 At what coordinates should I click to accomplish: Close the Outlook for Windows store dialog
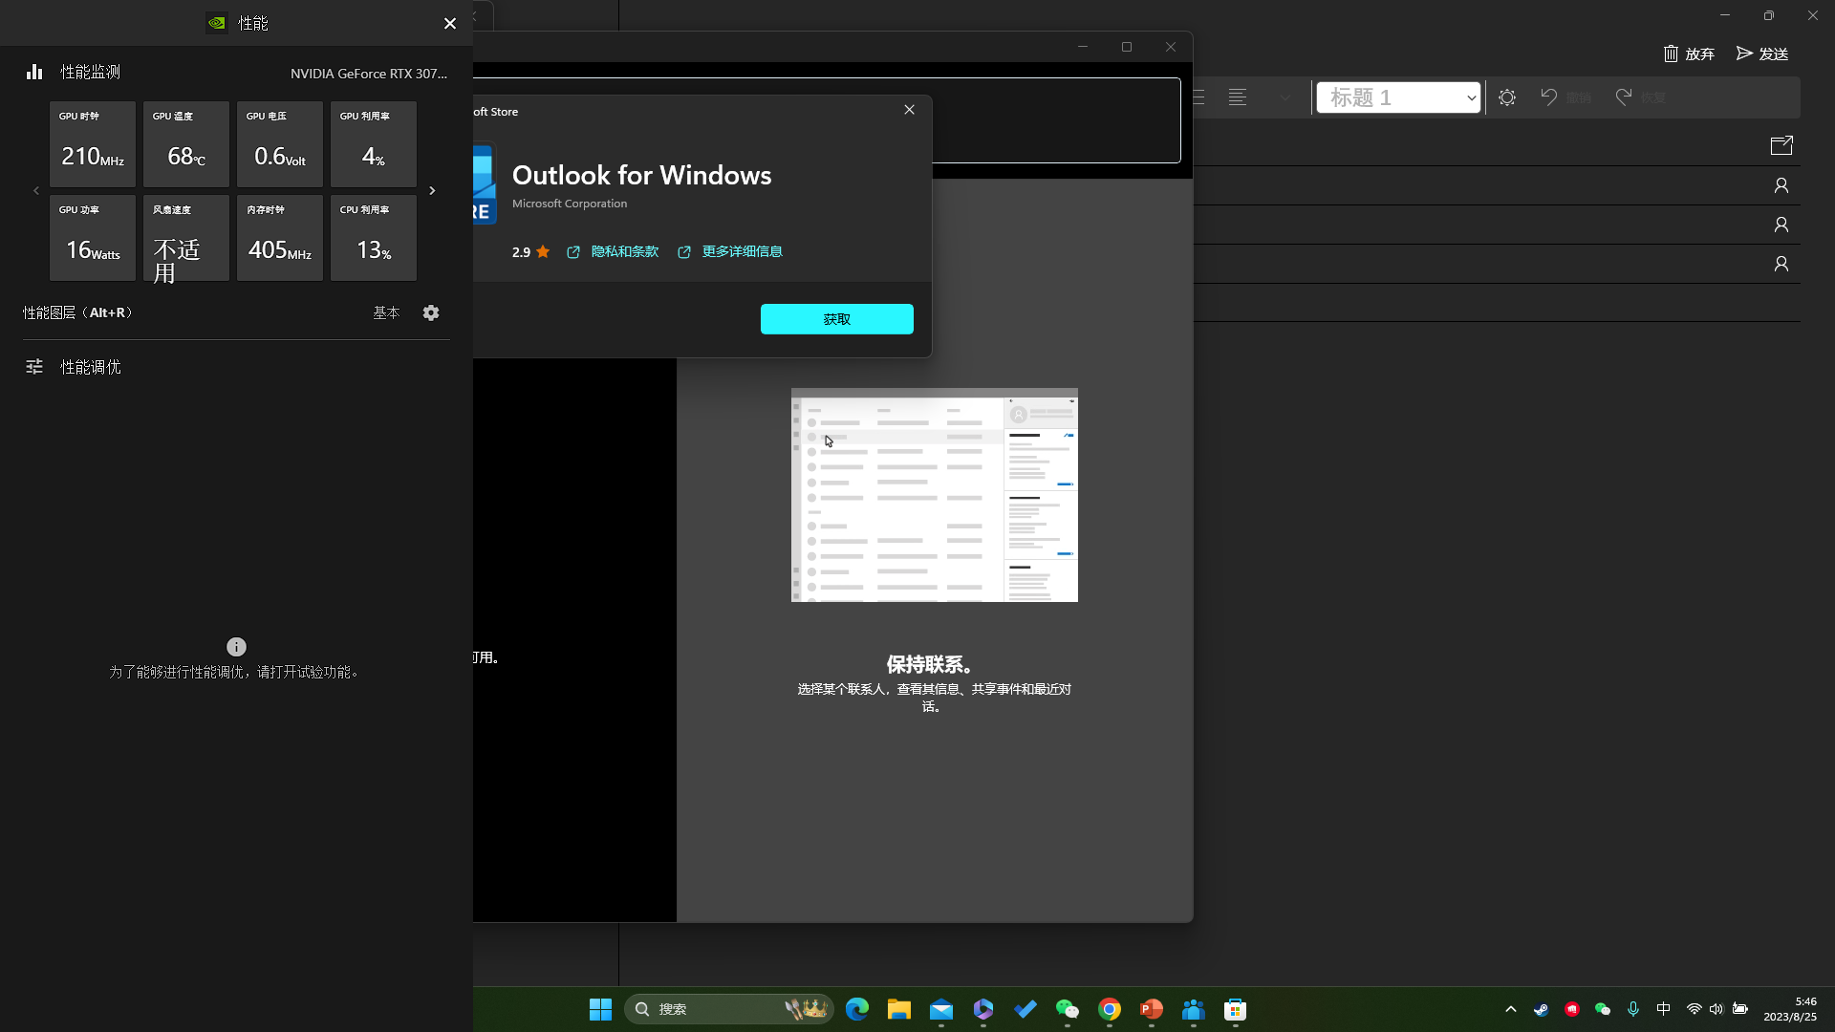click(x=909, y=110)
